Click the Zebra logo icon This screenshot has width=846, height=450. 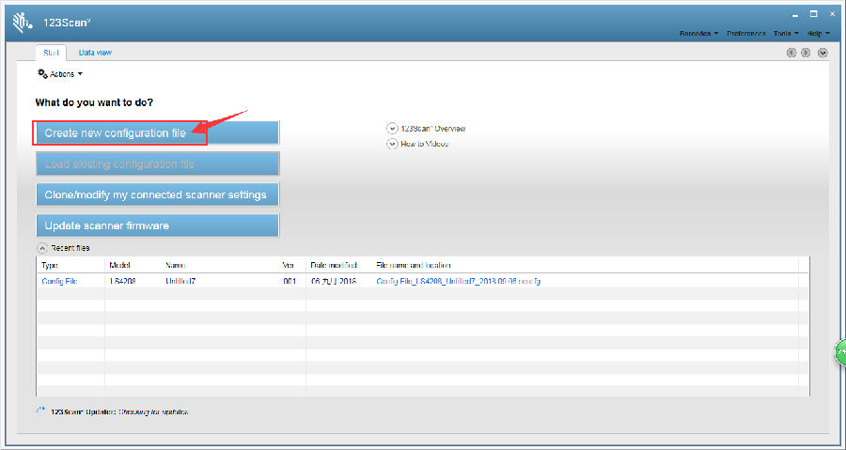point(23,23)
